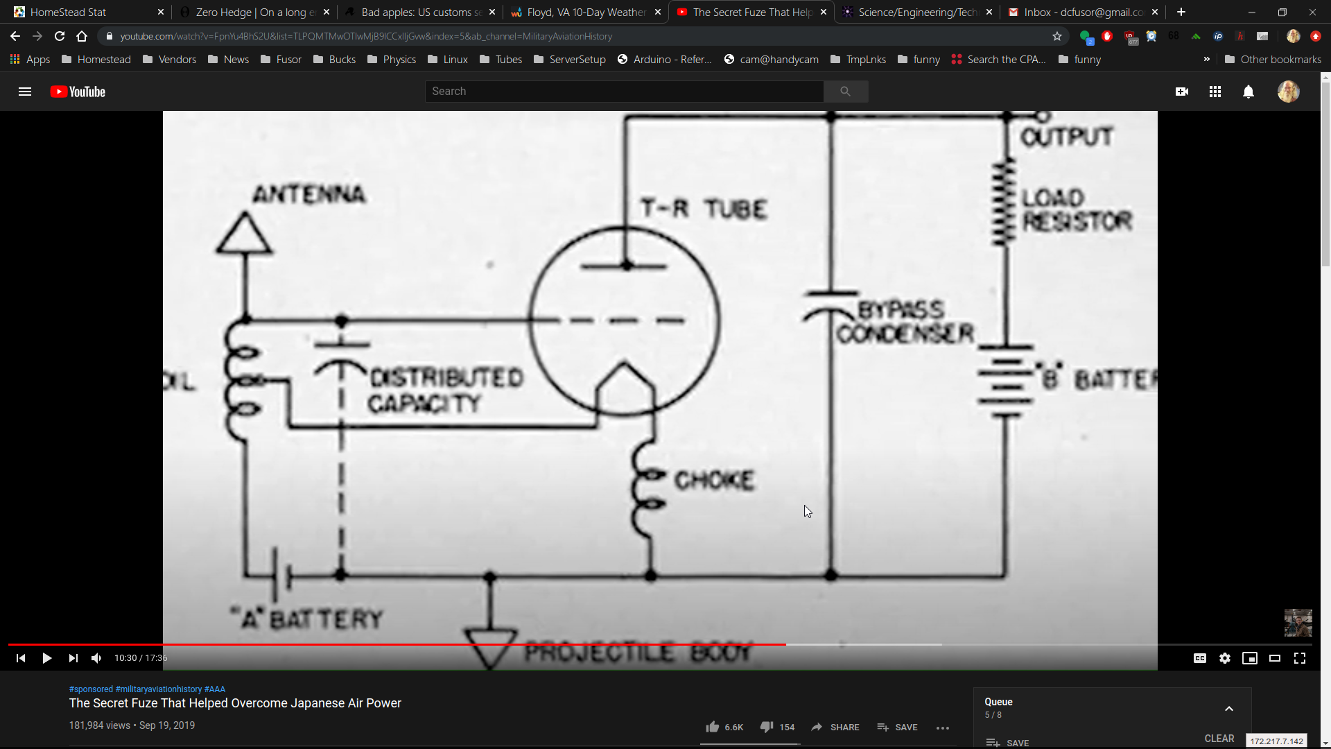This screenshot has width=1331, height=749.
Task: Clear the queue
Action: point(1219,739)
